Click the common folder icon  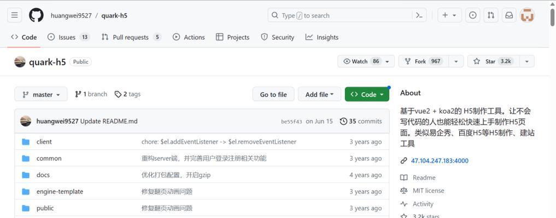[x=26, y=158]
